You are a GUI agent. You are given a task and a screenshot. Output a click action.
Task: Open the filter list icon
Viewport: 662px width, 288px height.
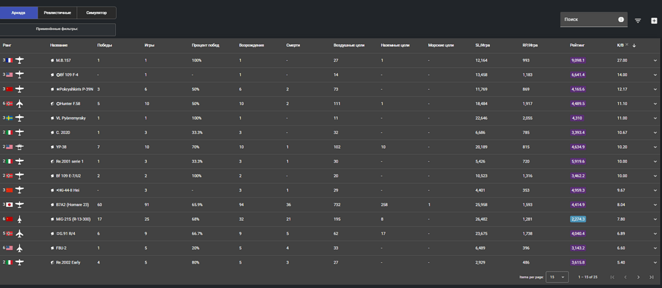(638, 20)
